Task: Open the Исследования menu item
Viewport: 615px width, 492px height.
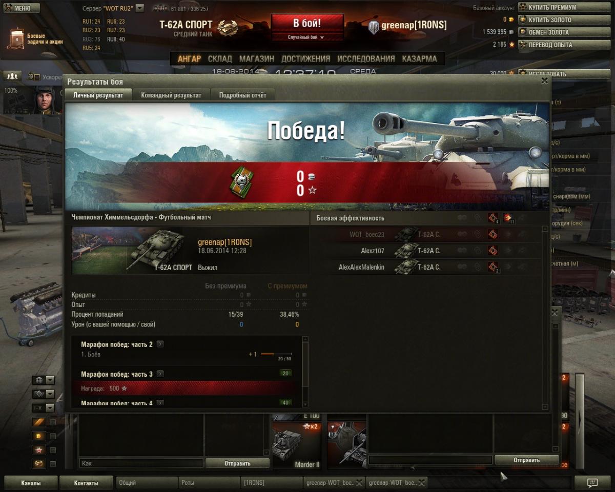Action: 366,58
